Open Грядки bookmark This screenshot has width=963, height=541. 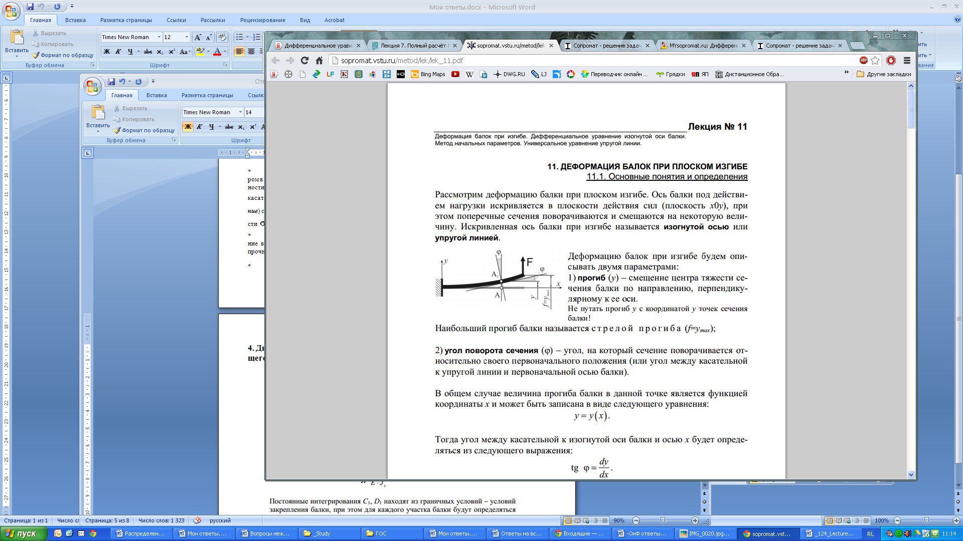(x=670, y=74)
